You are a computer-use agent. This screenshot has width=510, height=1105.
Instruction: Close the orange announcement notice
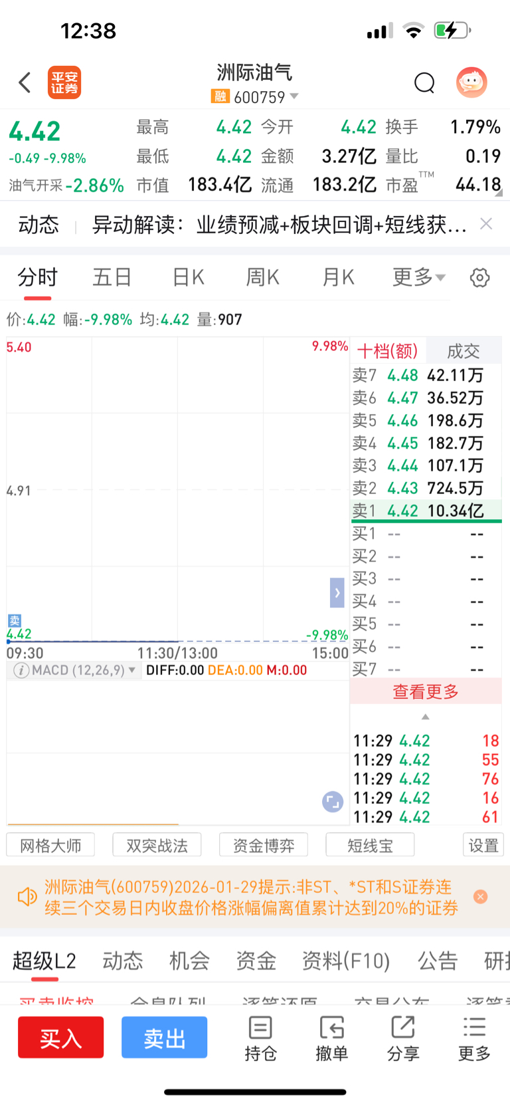(x=481, y=897)
